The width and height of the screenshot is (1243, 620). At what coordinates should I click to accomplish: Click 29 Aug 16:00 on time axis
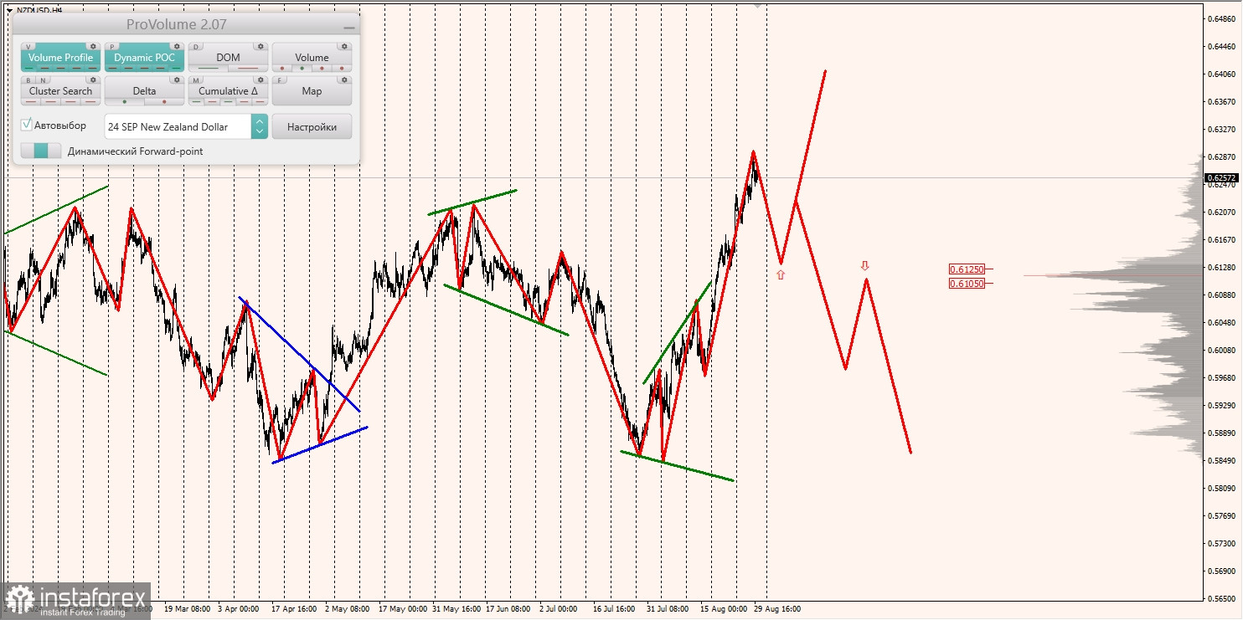pyautogui.click(x=776, y=609)
